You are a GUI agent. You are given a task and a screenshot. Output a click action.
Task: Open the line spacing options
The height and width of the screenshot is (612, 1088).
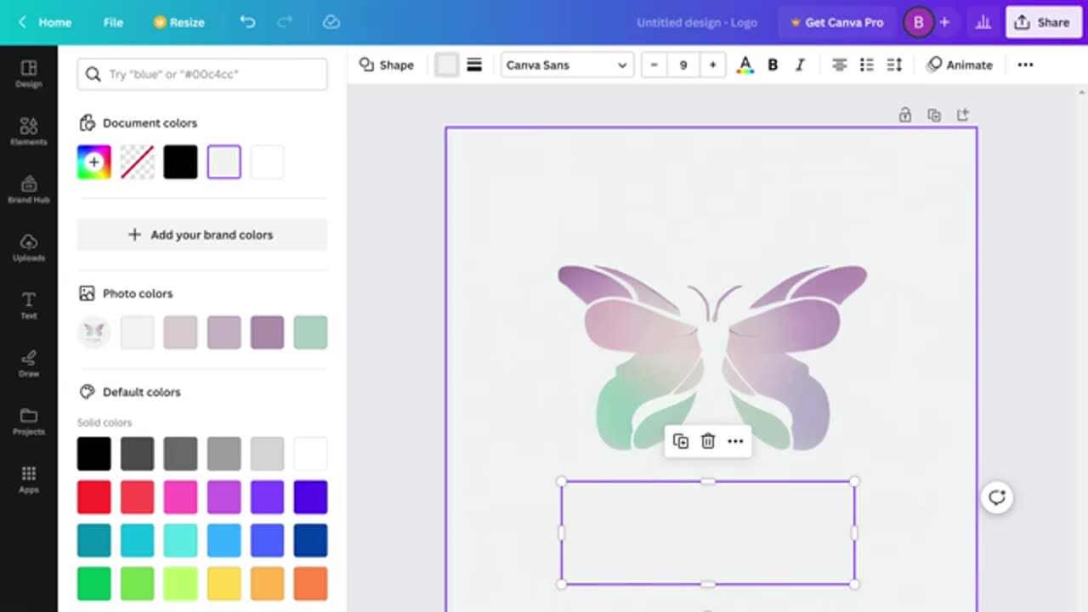894,65
